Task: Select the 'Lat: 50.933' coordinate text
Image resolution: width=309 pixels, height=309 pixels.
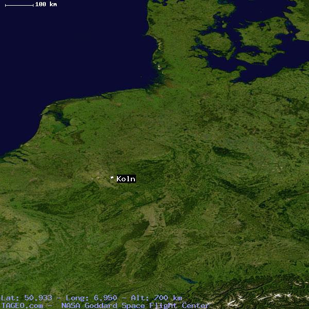Action: pos(27,298)
